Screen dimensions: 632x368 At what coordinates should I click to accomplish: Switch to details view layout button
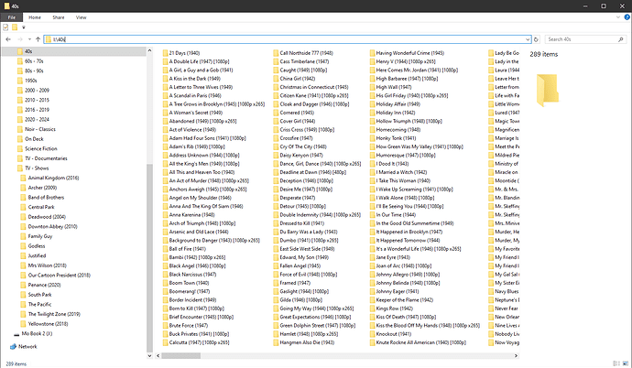pyautogui.click(x=616, y=364)
